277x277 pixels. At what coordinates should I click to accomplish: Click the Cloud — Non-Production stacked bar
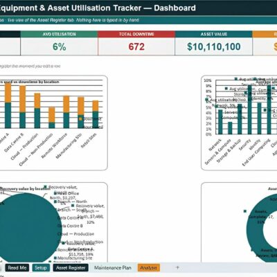click(52, 118)
